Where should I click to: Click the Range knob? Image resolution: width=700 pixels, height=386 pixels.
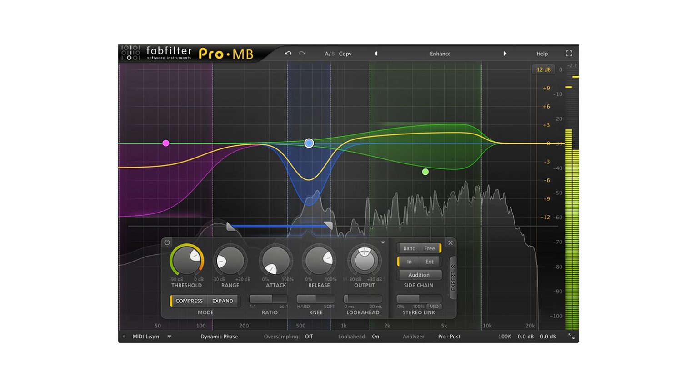tap(230, 261)
